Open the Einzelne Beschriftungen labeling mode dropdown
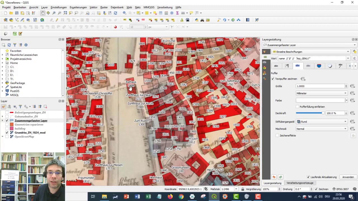358x201 pixels. (311, 52)
